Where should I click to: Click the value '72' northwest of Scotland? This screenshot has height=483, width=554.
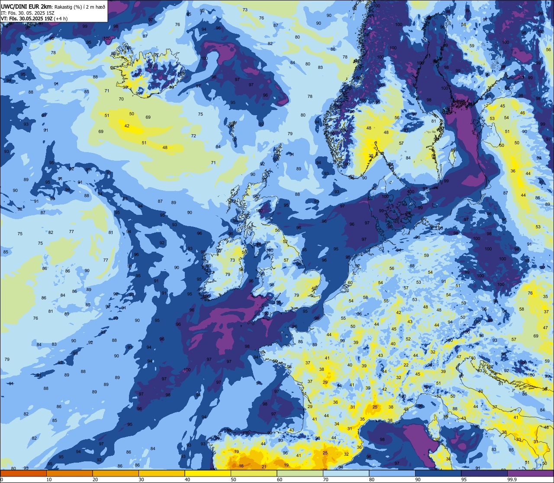pyautogui.click(x=193, y=136)
